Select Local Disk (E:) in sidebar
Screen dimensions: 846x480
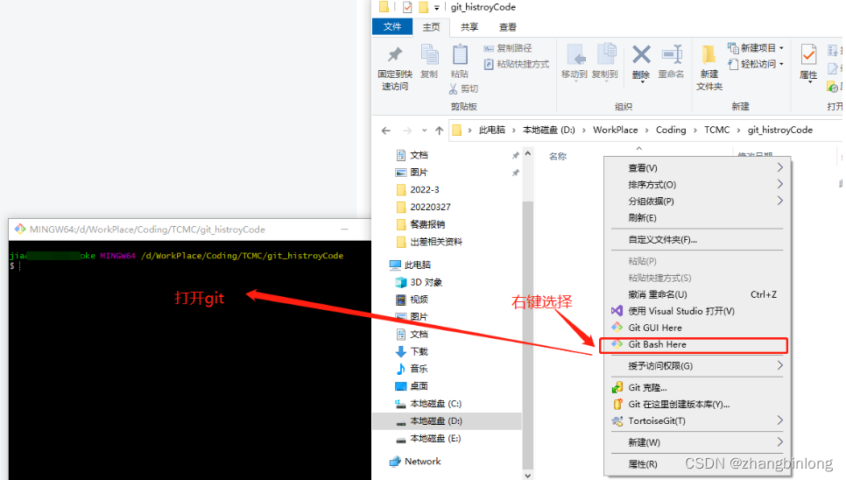pos(428,439)
